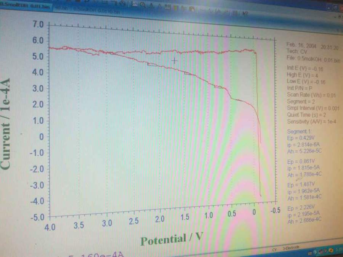Viewport: 343px width, 257px height.
Task: Click the peak current 'ip = 2.814e-6A'
Action: (x=303, y=144)
